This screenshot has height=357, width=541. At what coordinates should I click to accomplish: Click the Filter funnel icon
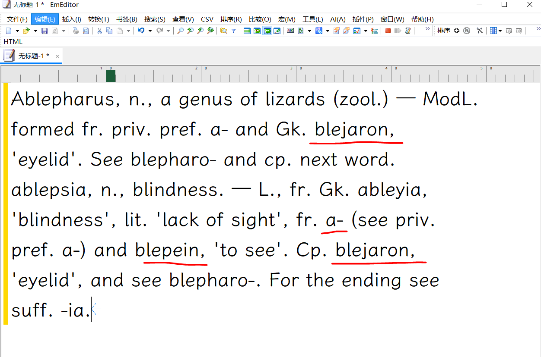pos(234,31)
